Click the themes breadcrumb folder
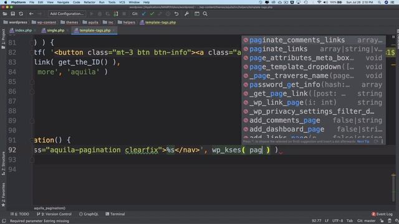 pos(69,22)
